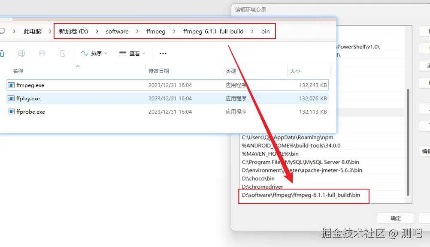The height and width of the screenshot is (247, 430).
Task: Select the ffplay.exe file name
Action: [x=28, y=99]
